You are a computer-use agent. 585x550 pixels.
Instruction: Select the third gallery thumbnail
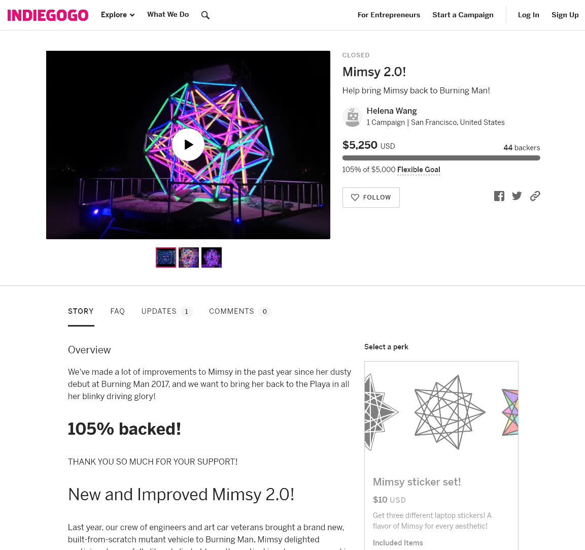pyautogui.click(x=212, y=257)
